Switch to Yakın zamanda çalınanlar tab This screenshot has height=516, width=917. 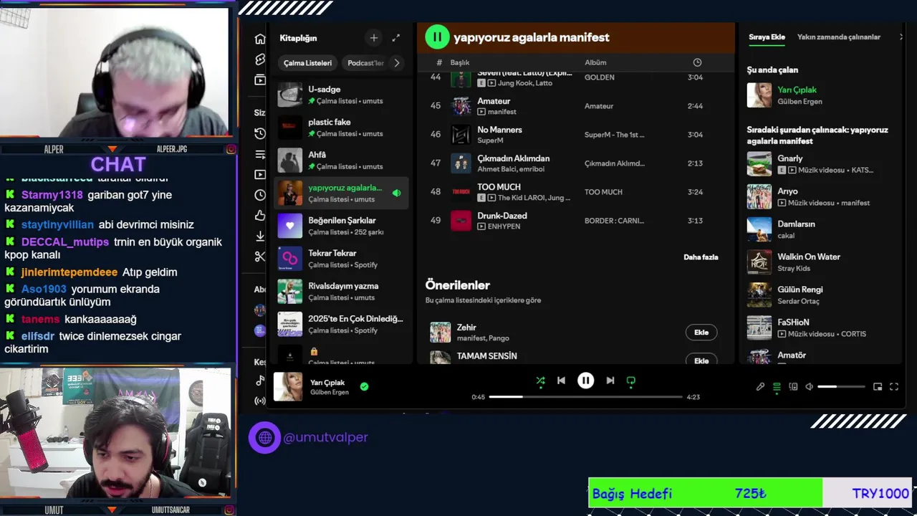point(839,37)
